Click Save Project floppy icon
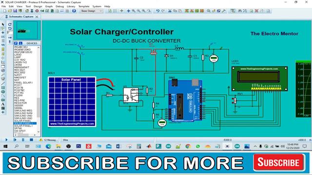The height and width of the screenshot is (175, 312). click(15, 11)
